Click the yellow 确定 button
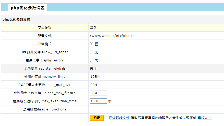The image size is (224, 126). (x=97, y=118)
